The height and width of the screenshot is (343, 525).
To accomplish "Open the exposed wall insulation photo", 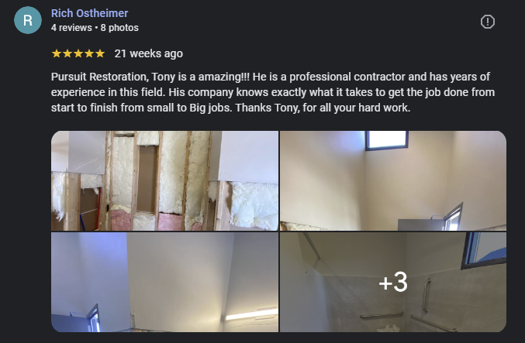I will [164, 181].
